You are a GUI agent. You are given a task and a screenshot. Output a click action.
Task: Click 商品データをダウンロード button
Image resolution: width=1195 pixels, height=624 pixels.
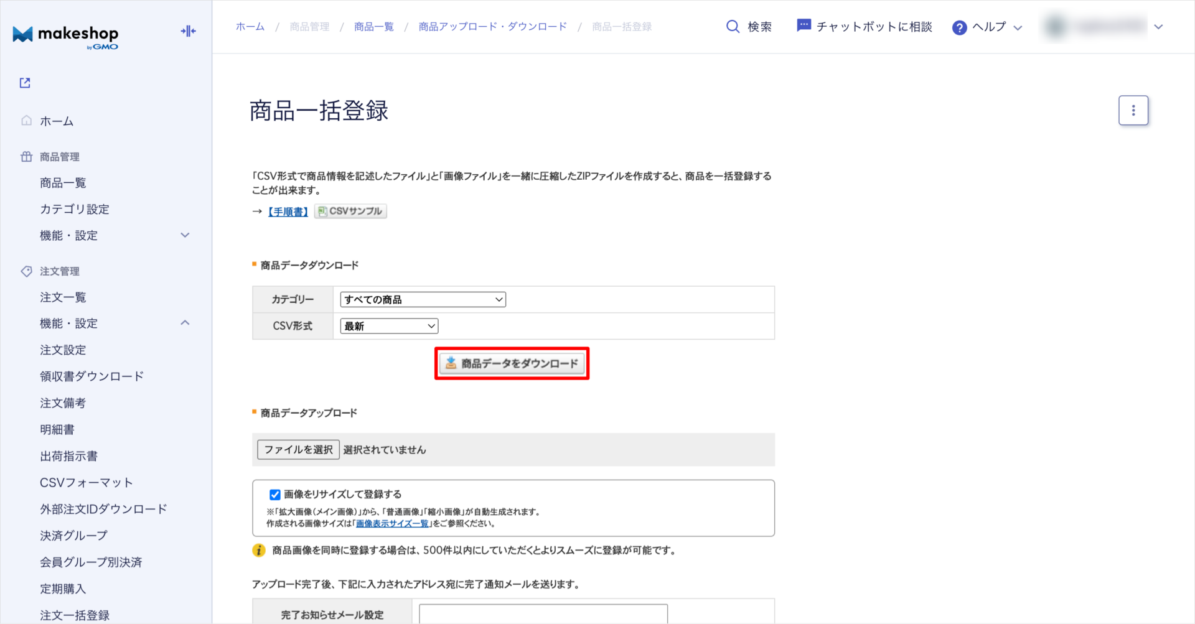point(512,363)
